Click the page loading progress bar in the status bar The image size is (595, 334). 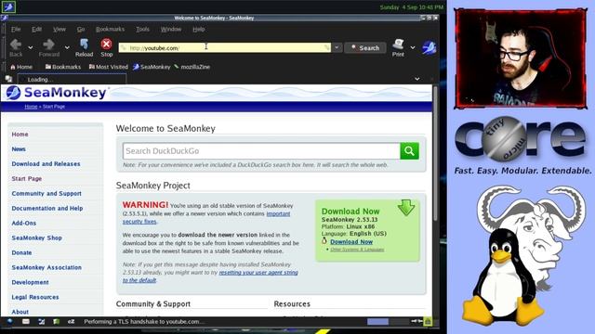[388, 322]
